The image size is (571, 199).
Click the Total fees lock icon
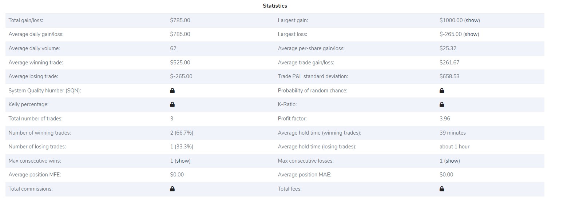[x=442, y=189]
